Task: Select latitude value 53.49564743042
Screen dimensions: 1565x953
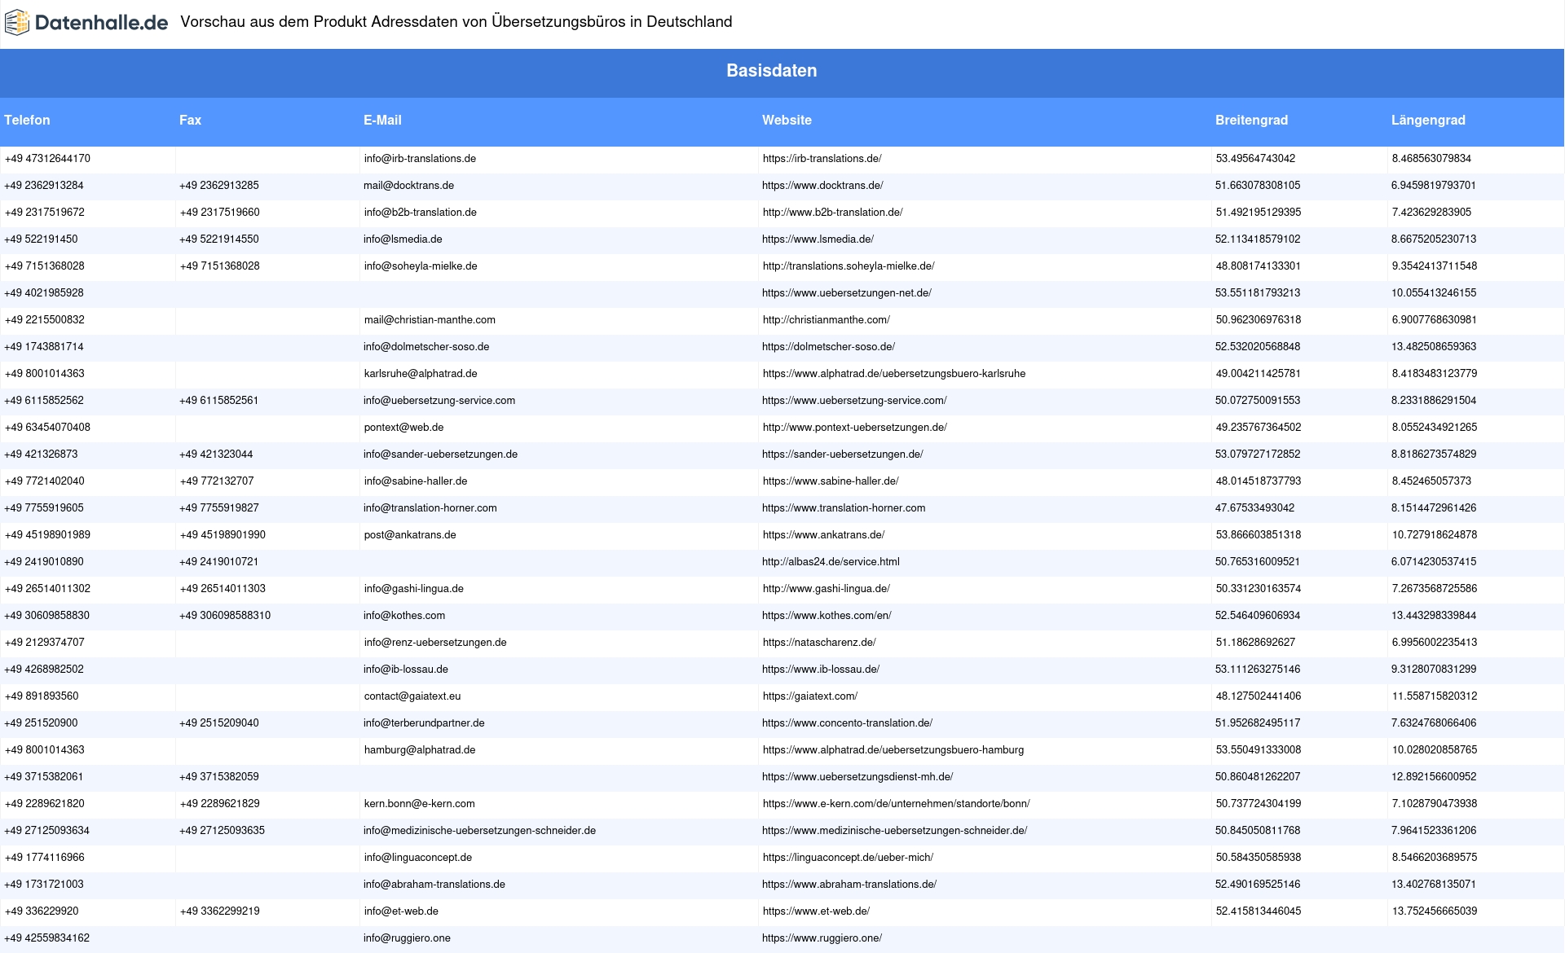Action: [1255, 159]
